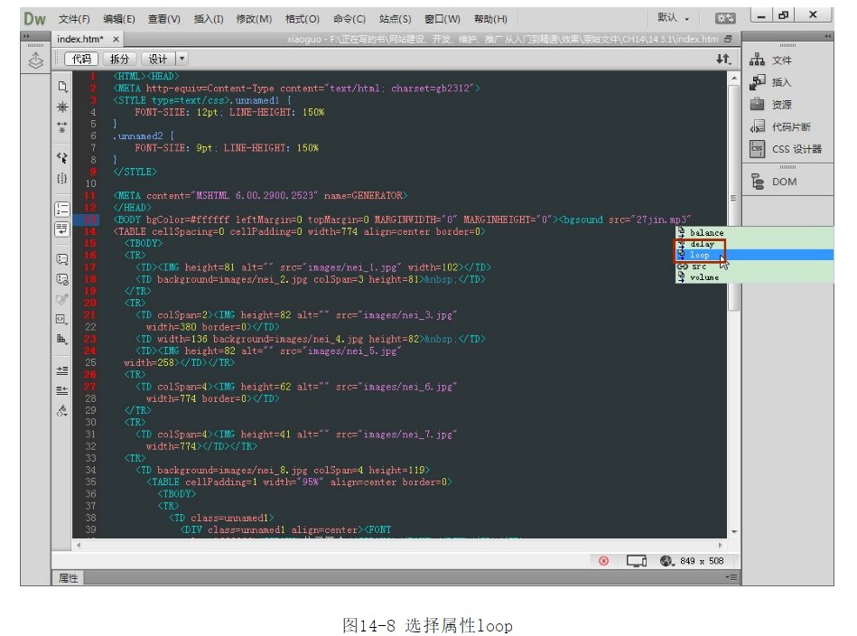857x636 pixels.
Task: Click the device preview icon in status bar
Action: point(637,561)
